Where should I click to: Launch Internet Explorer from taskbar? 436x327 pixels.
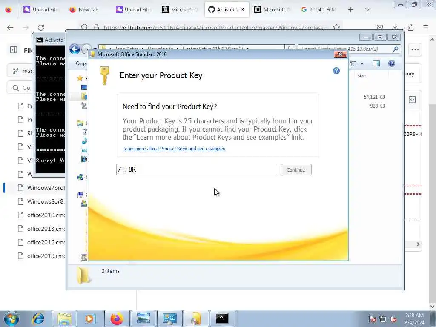[38, 318]
